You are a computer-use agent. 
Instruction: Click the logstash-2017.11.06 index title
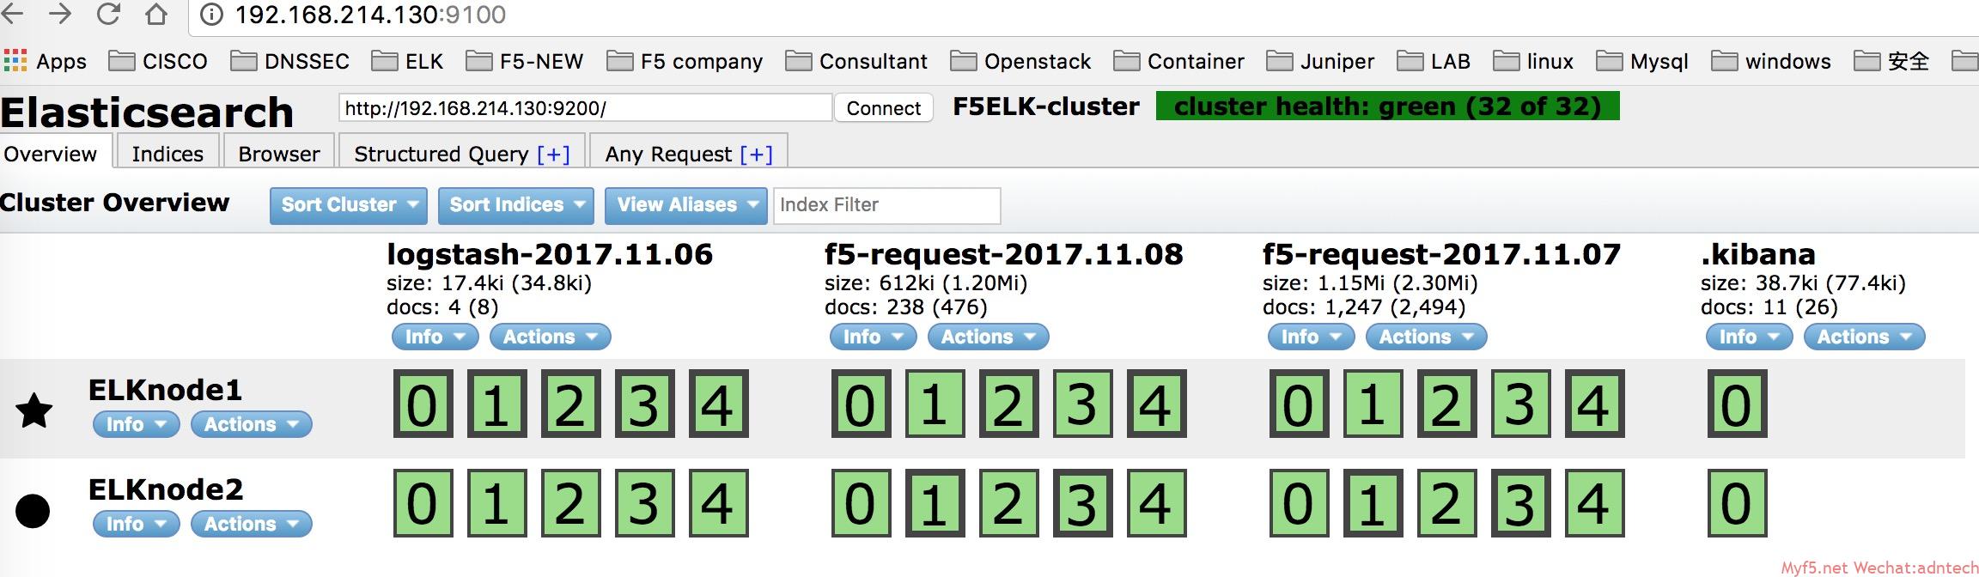(x=550, y=254)
